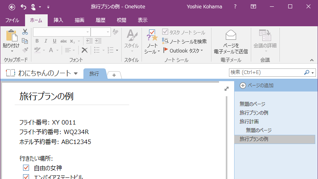
Task: Toggle Subscript x₂ formatting
Action: click(72, 41)
